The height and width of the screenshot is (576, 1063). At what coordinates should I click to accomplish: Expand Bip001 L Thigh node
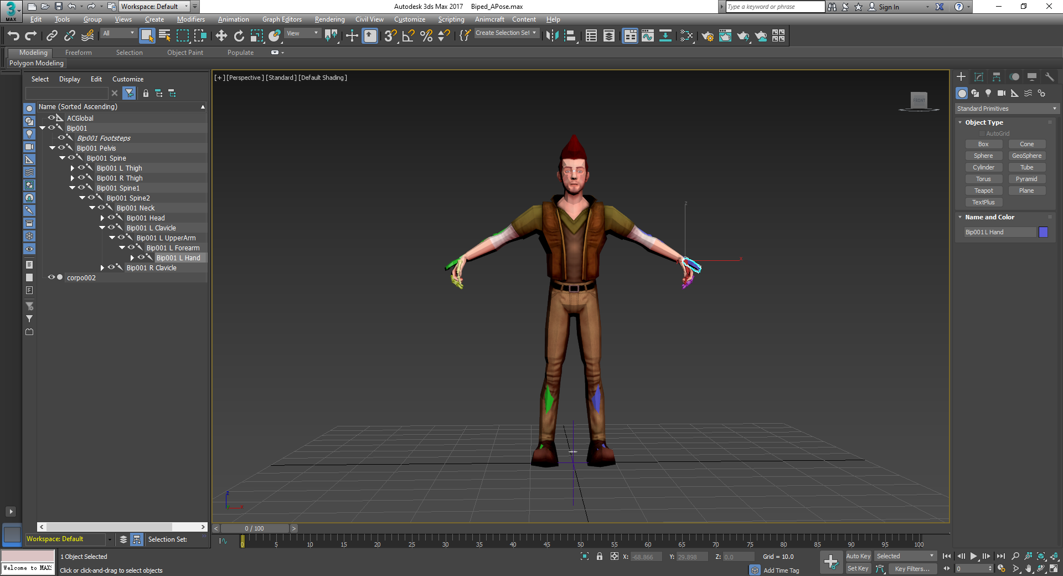pyautogui.click(x=72, y=168)
